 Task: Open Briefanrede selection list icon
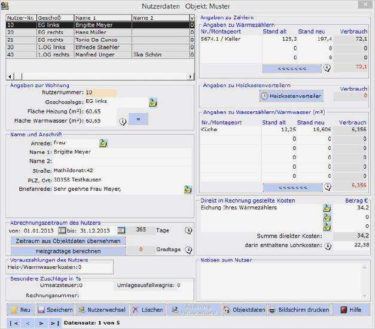click(x=188, y=190)
